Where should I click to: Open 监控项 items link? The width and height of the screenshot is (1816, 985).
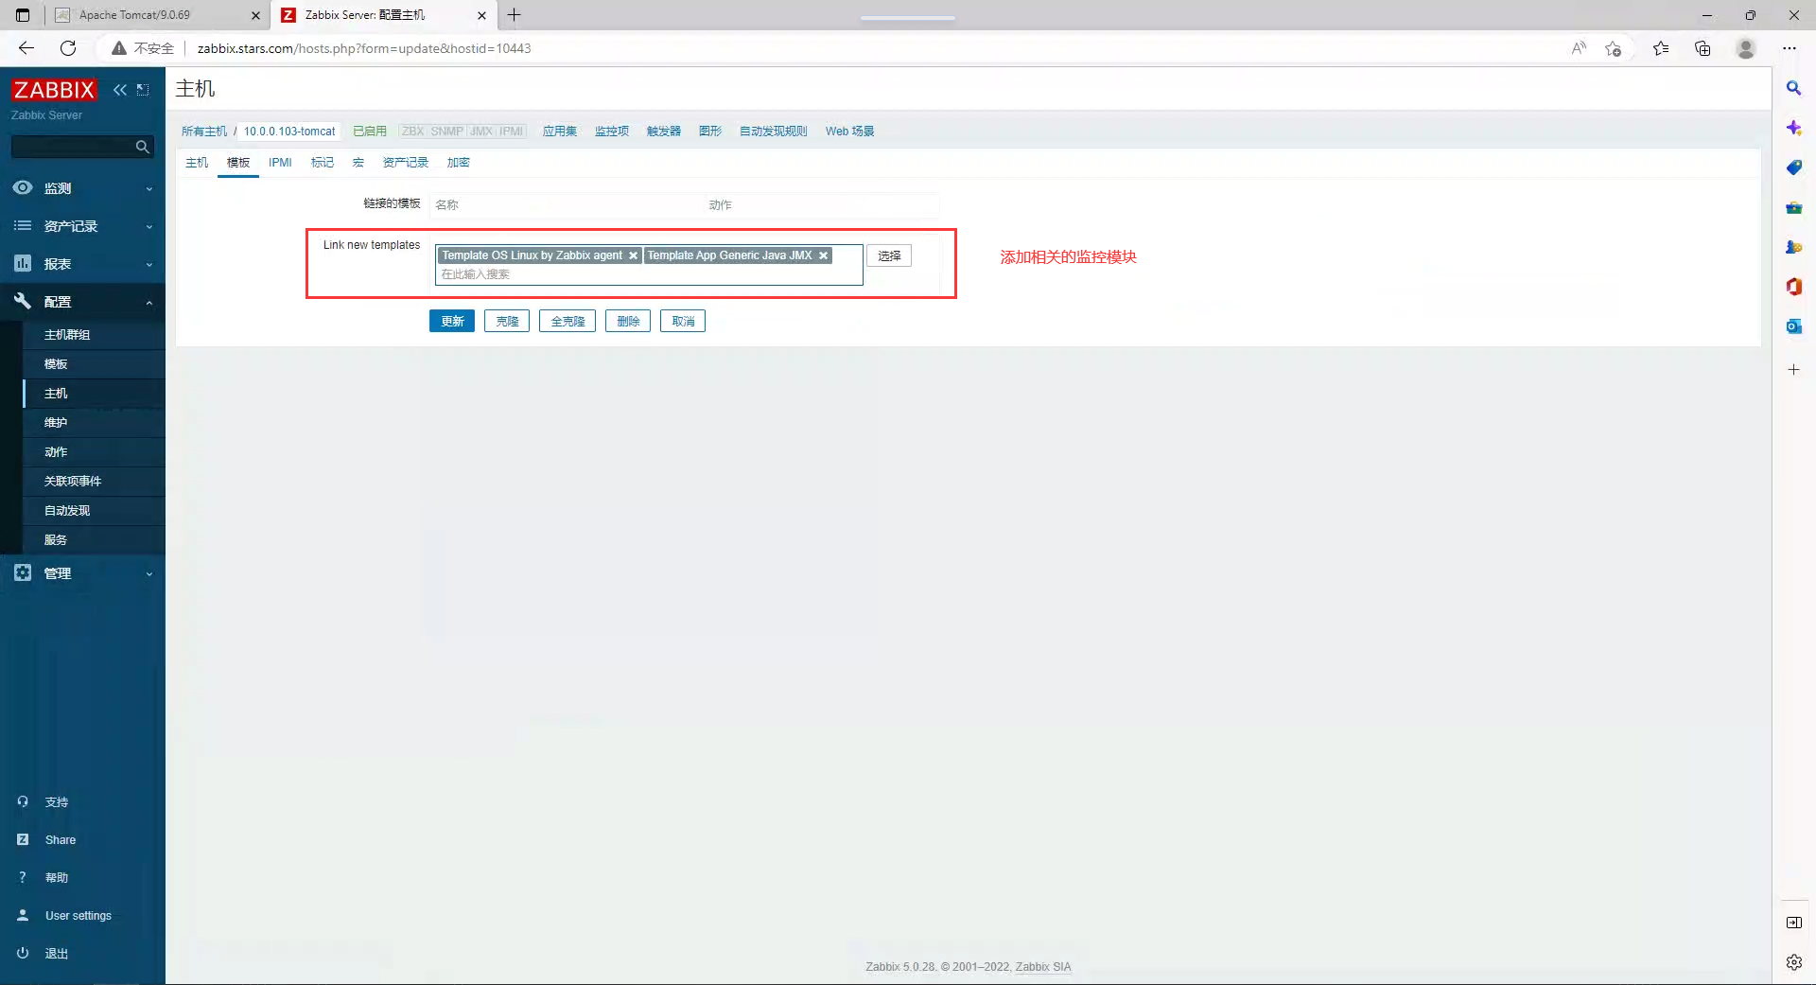pyautogui.click(x=612, y=132)
